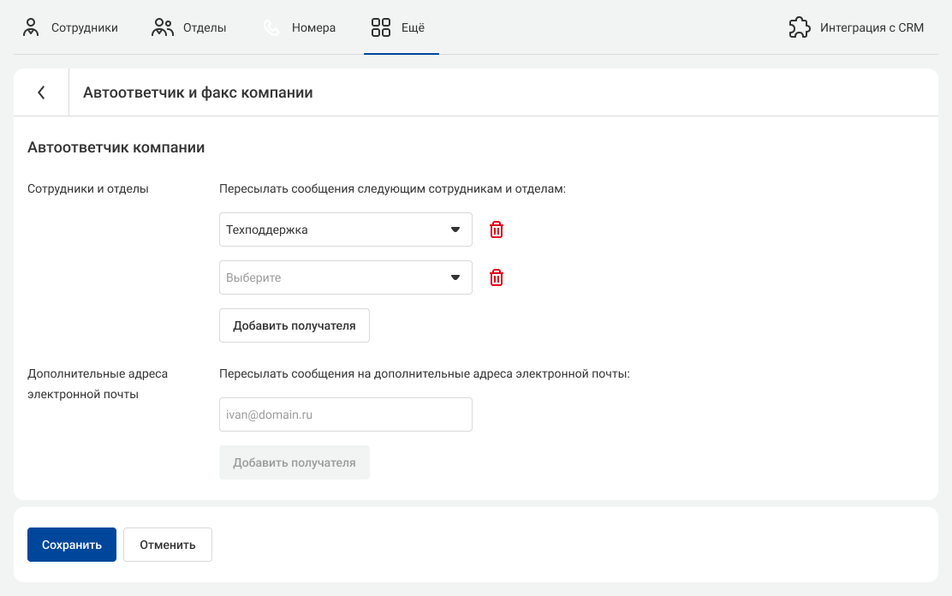
Task: Focus the ivan@domain.ru email input field
Action: (346, 414)
